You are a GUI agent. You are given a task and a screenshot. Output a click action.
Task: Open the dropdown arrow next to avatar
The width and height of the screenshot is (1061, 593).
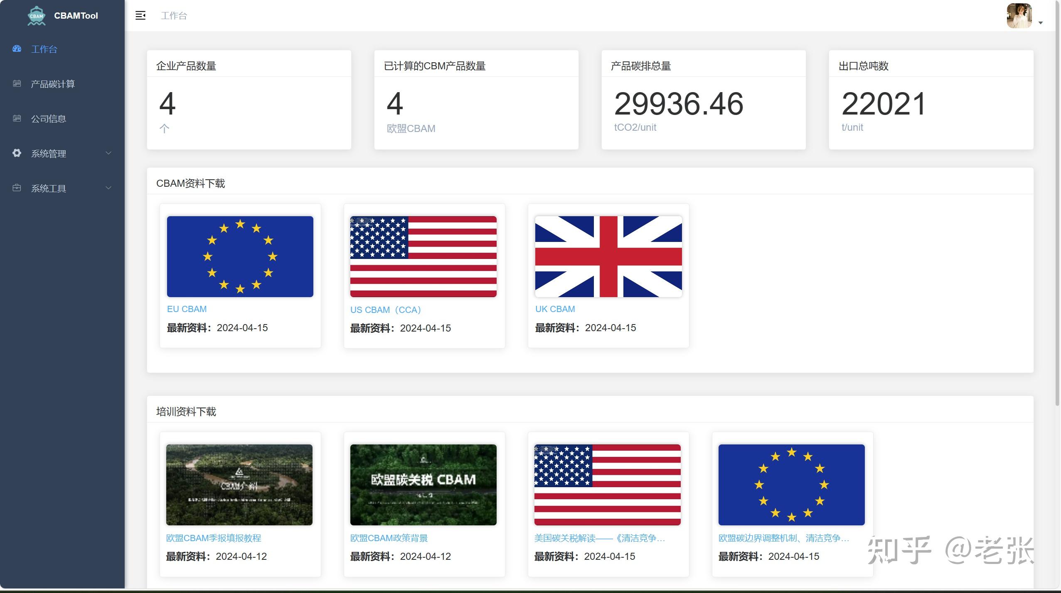tap(1041, 23)
